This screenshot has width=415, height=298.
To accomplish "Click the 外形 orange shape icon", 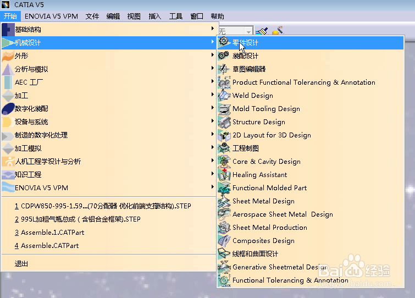I will (8, 56).
